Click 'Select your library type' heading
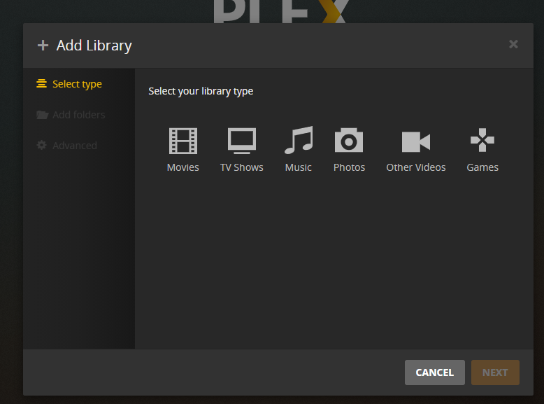This screenshot has height=404, width=544. point(201,91)
